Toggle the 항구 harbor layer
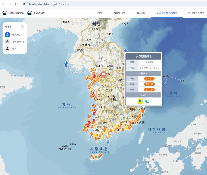This screenshot has height=175, width=207. pos(8,49)
